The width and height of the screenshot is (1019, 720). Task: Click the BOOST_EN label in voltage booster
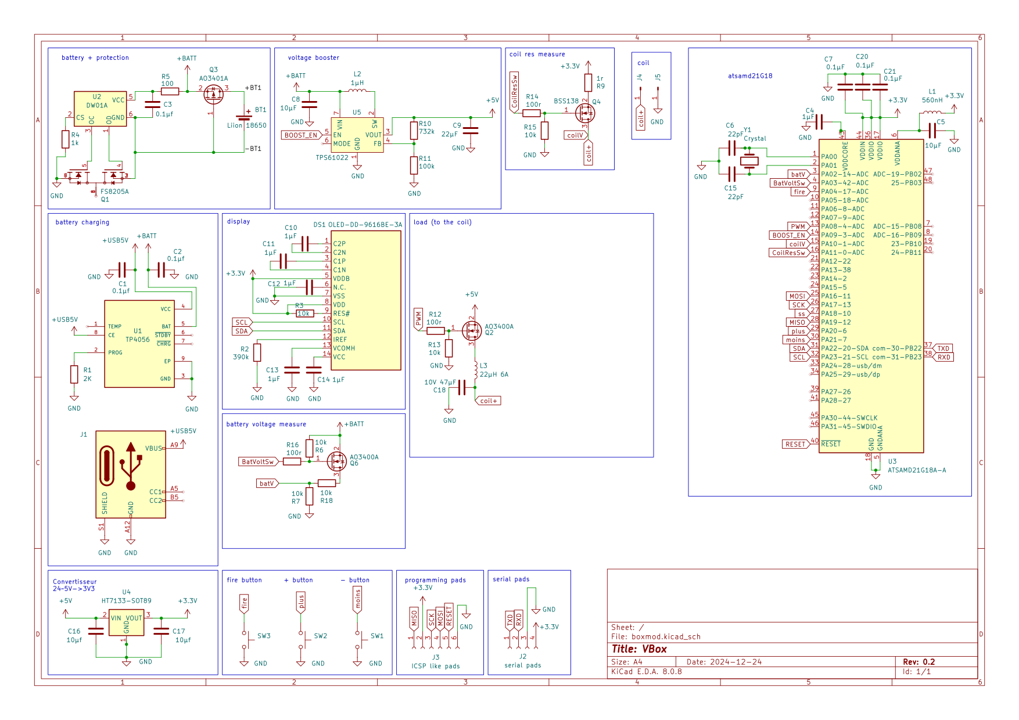click(303, 135)
